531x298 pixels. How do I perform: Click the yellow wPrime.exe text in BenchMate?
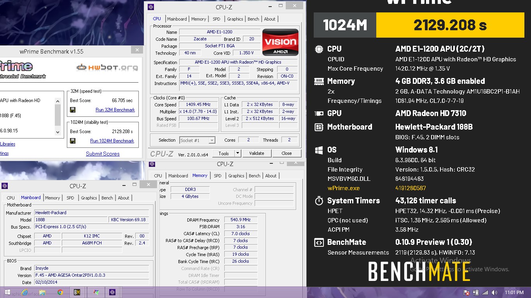[x=344, y=188]
